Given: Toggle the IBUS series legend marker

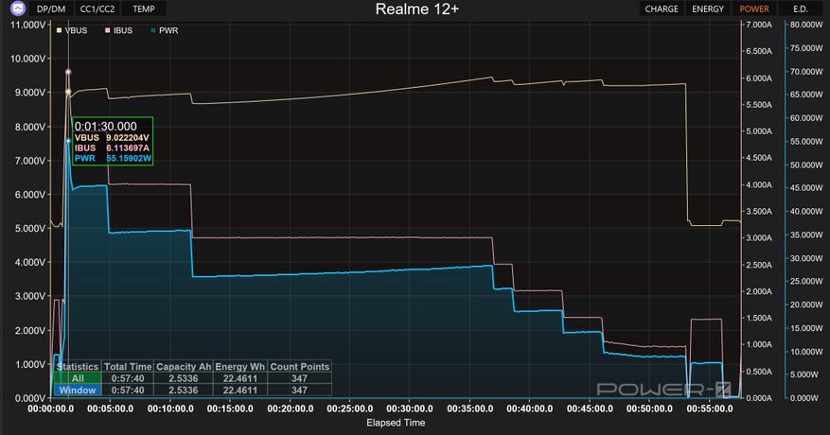Looking at the screenshot, I should point(108,30).
